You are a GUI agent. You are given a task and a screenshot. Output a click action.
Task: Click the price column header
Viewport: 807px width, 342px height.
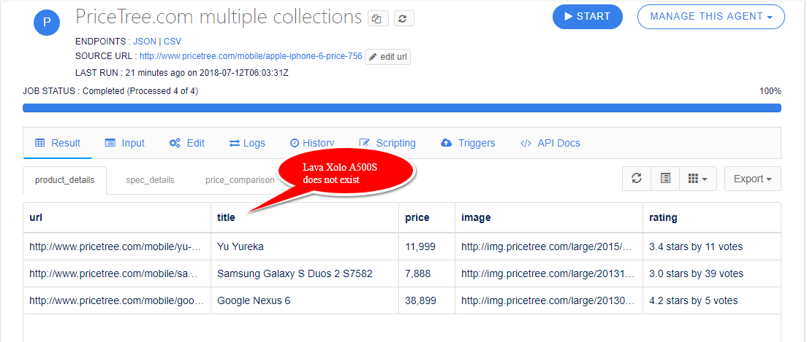pyautogui.click(x=427, y=218)
